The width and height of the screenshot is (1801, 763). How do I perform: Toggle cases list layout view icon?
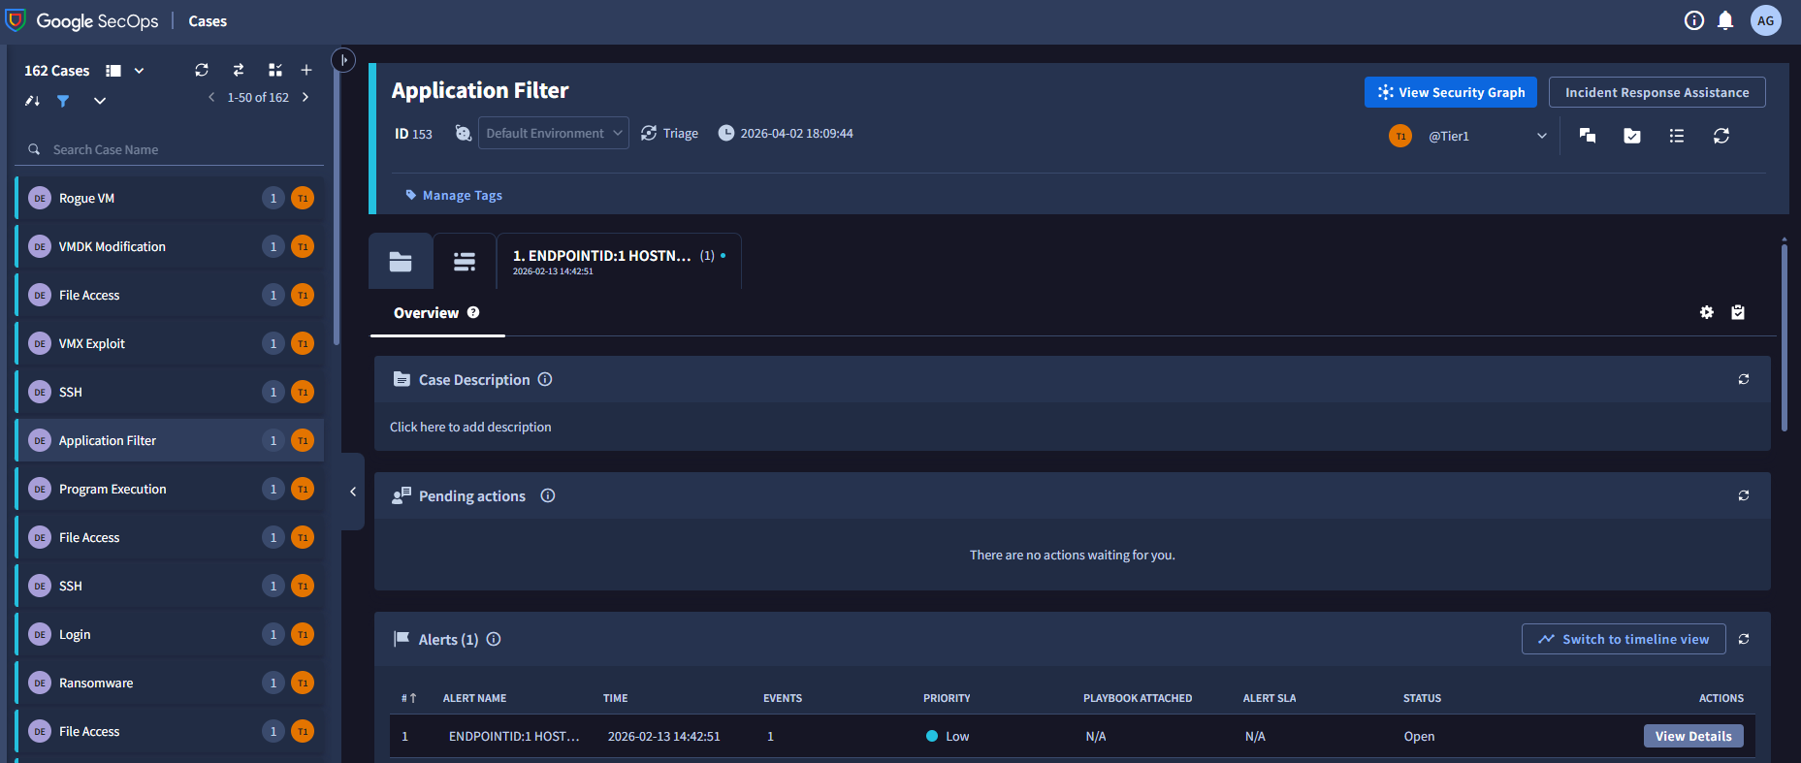click(x=113, y=71)
